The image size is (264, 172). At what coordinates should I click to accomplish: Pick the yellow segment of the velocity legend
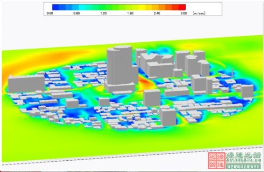142,7
